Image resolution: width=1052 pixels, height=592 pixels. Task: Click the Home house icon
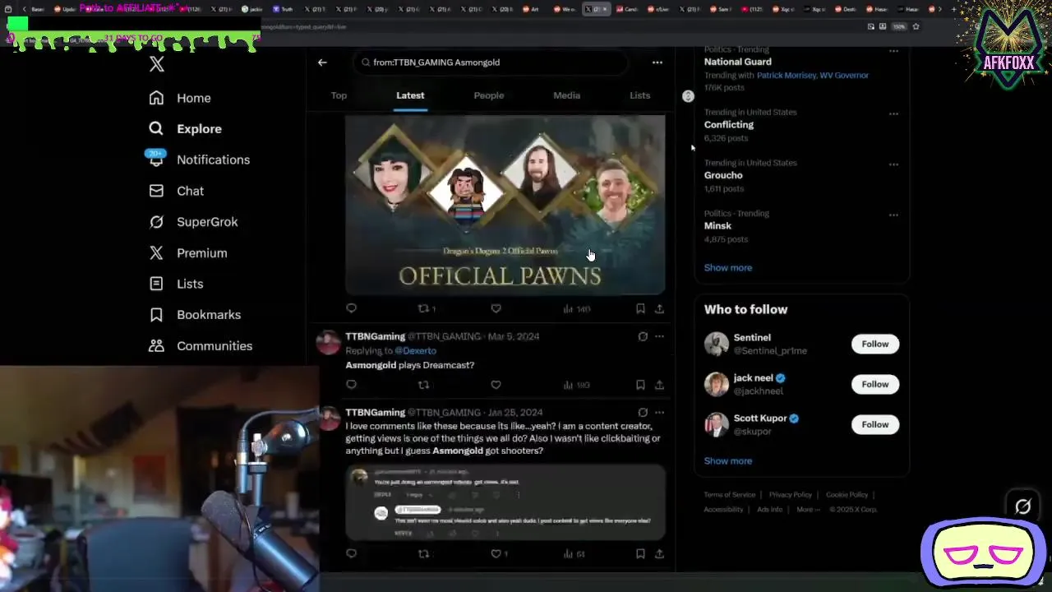click(x=156, y=98)
